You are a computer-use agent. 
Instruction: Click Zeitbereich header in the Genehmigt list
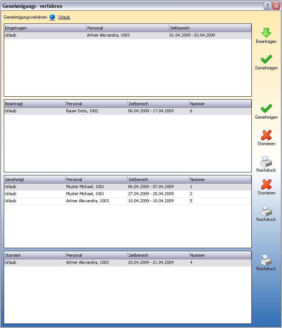(158, 179)
